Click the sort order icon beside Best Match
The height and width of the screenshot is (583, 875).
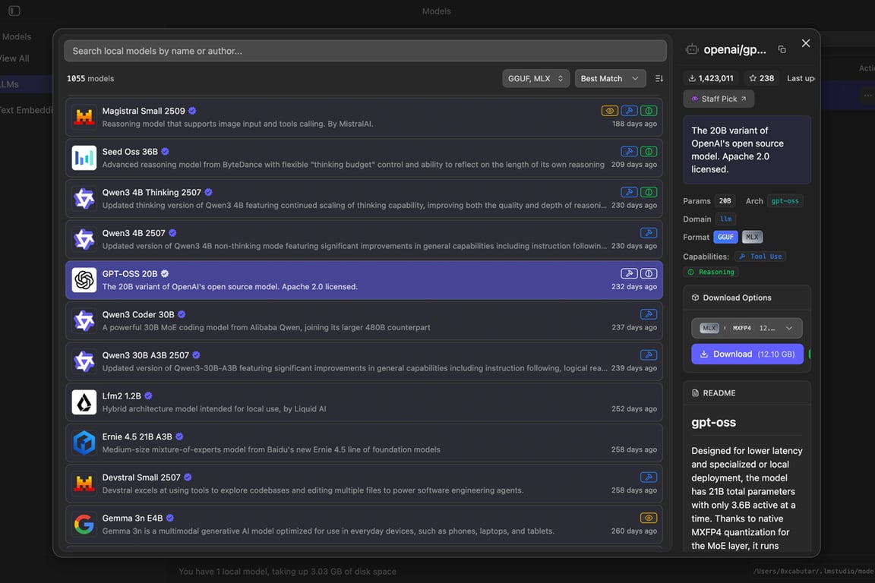tap(659, 79)
